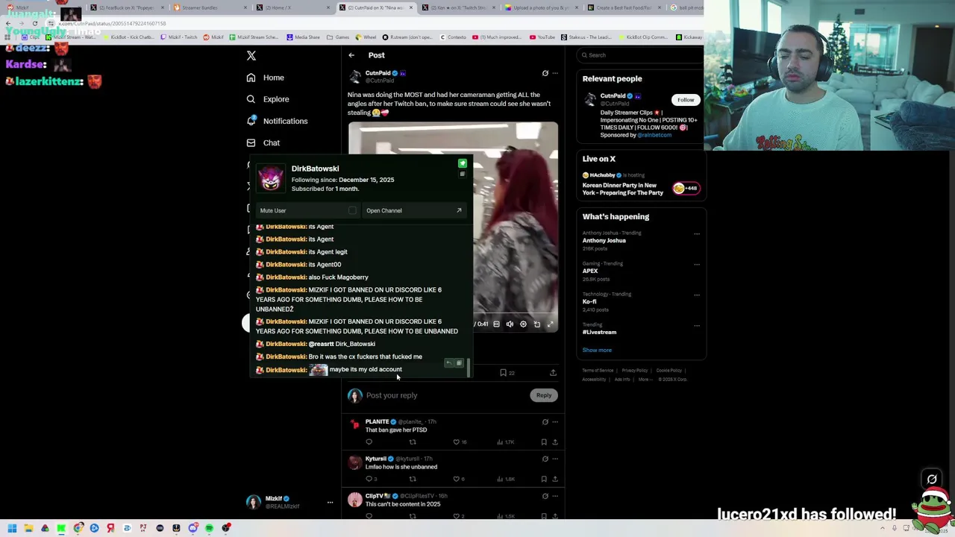Screen dimensions: 955x537
Task: Toggle closed captions on the video
Action: tap(496, 324)
